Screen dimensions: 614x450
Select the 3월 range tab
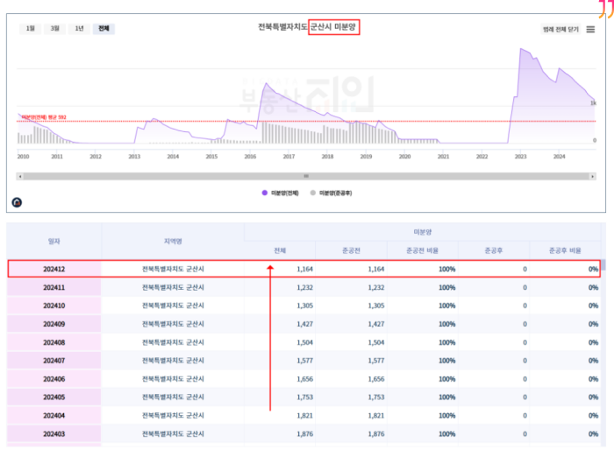coord(54,29)
